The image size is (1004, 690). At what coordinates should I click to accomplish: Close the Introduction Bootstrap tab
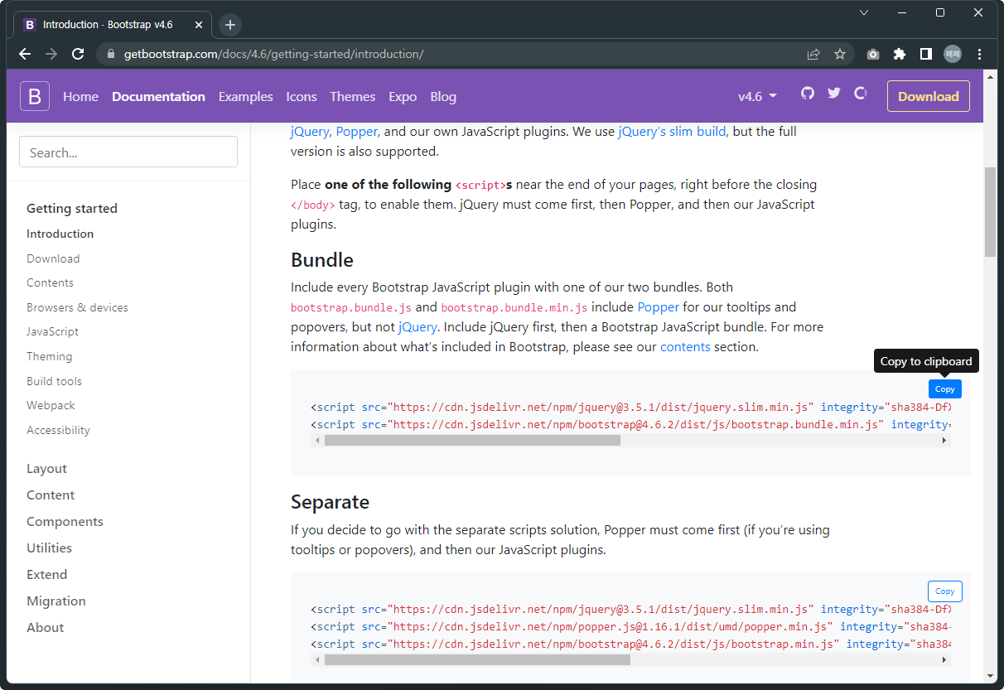click(x=199, y=25)
